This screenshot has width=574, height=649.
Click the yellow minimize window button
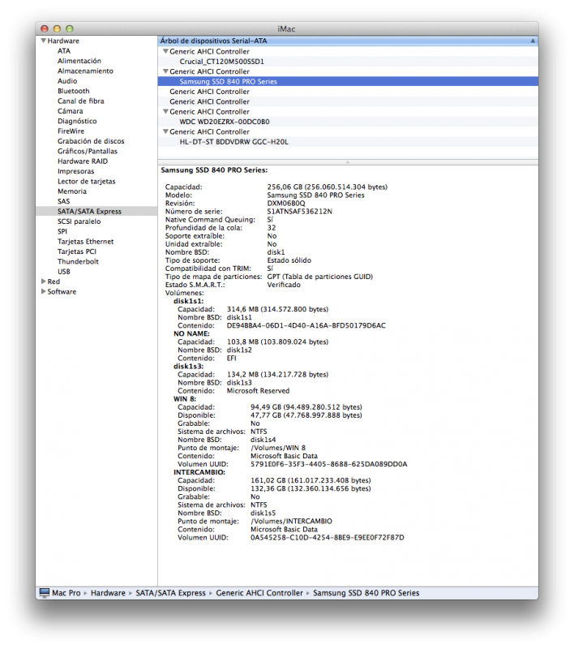pos(57,28)
